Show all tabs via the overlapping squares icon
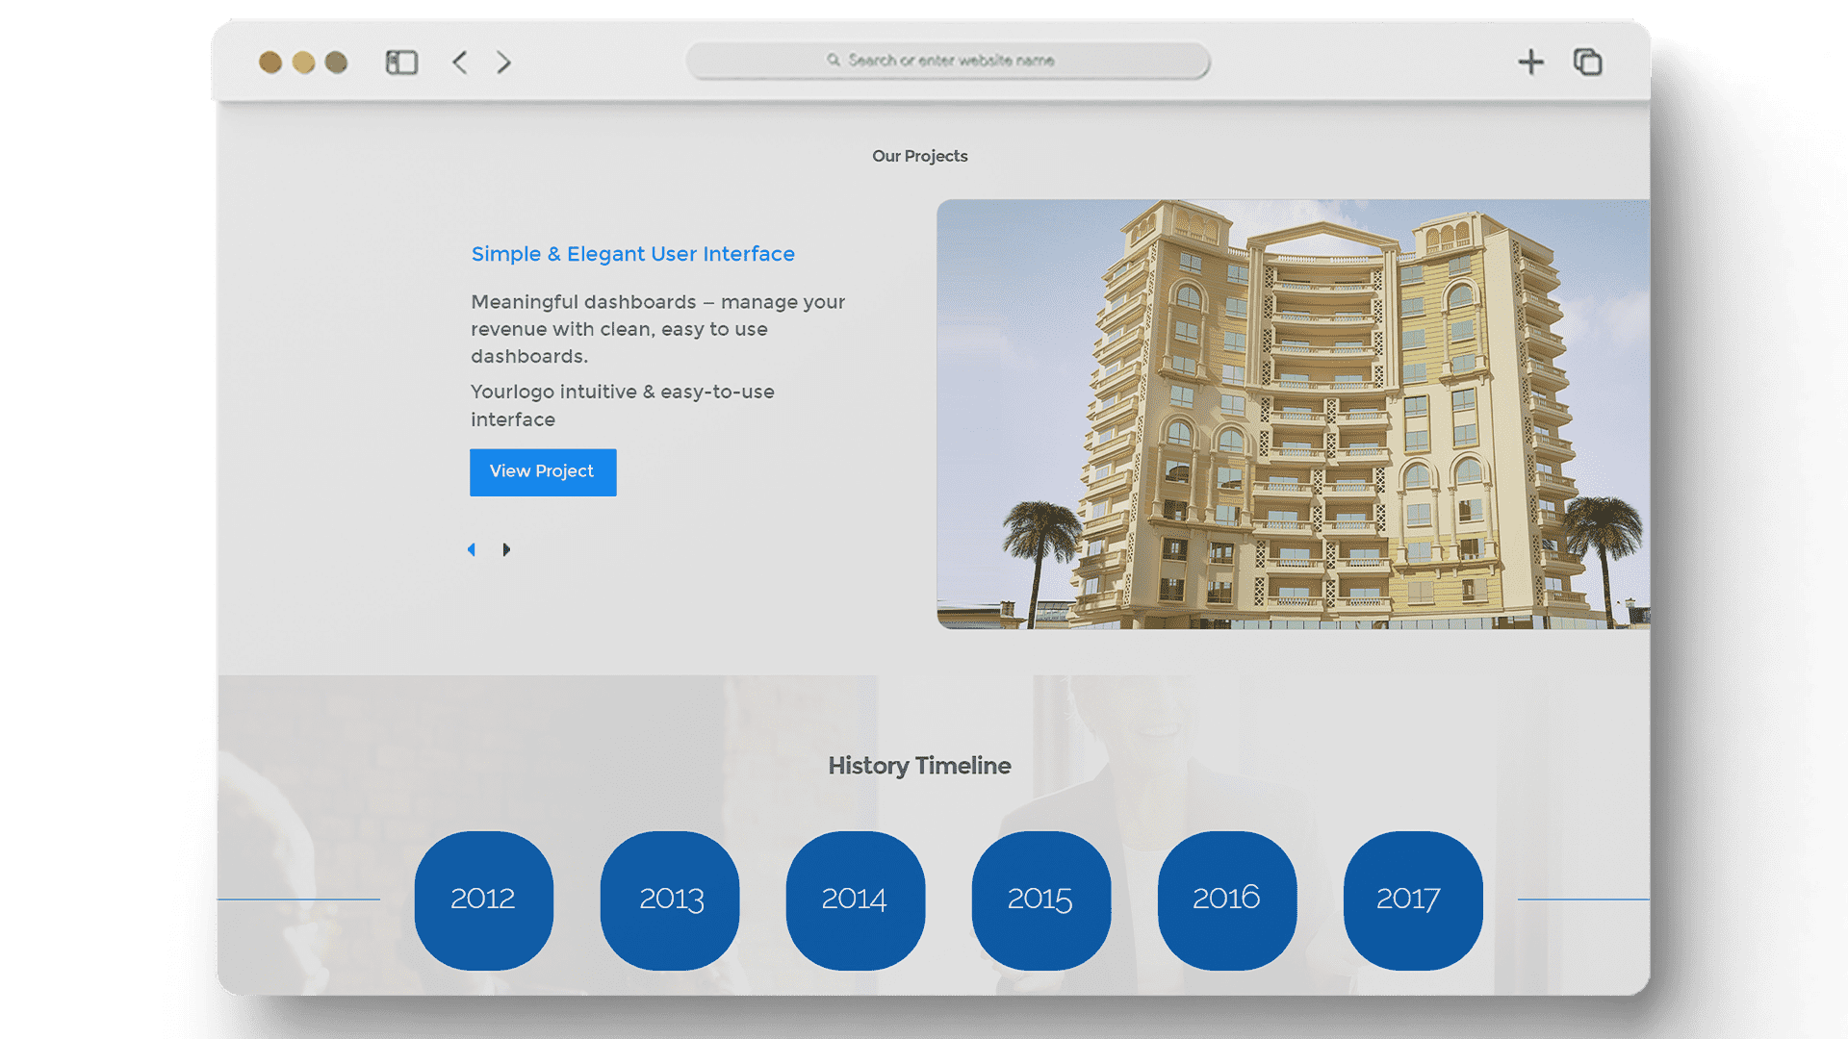 [x=1587, y=62]
